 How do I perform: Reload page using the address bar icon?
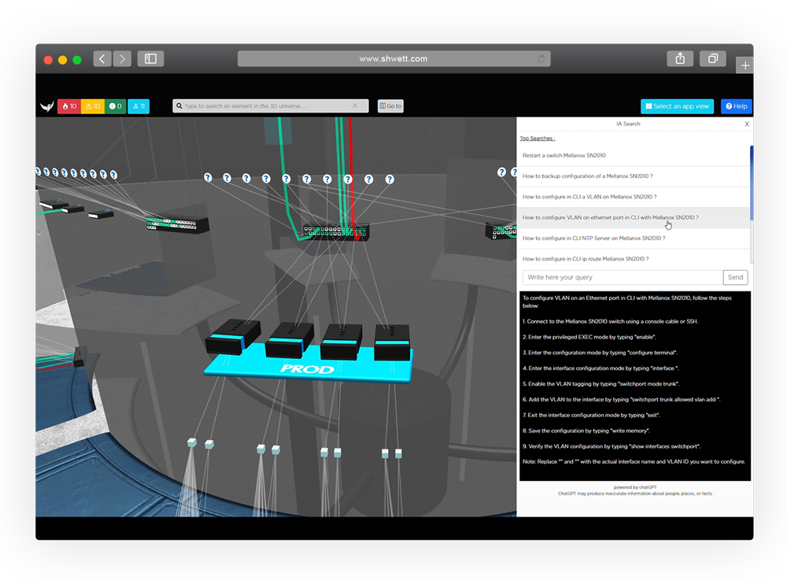point(541,59)
